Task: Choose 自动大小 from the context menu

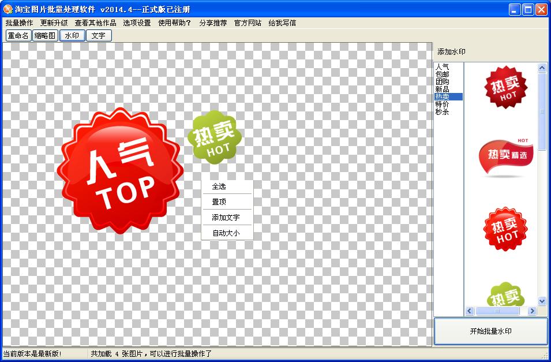Action: (x=227, y=233)
